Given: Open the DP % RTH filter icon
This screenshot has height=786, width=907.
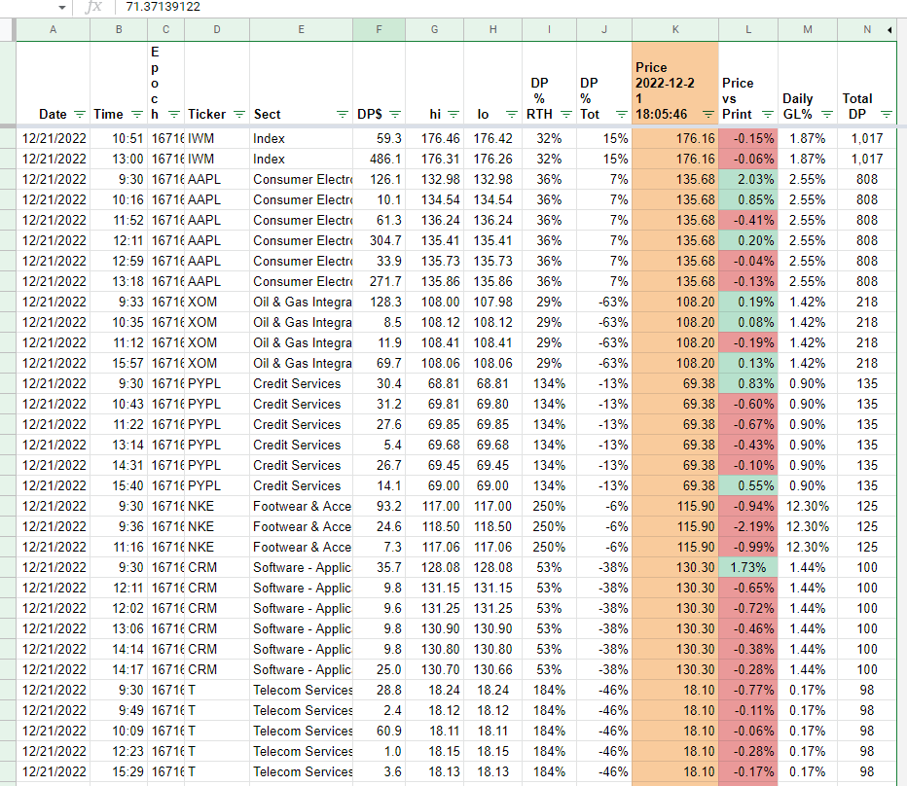Looking at the screenshot, I should [x=566, y=115].
